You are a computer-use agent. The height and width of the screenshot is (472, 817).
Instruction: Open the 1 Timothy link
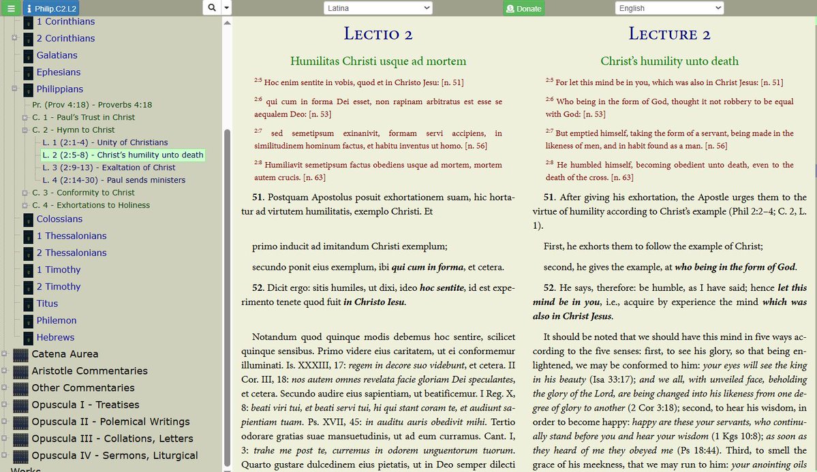[59, 269]
